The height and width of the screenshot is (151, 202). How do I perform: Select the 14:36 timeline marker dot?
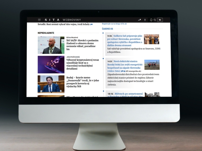103,33
